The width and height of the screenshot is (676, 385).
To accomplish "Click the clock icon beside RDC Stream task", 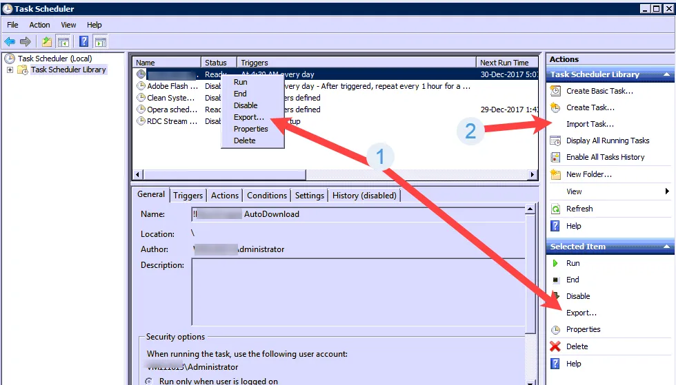I will (141, 121).
